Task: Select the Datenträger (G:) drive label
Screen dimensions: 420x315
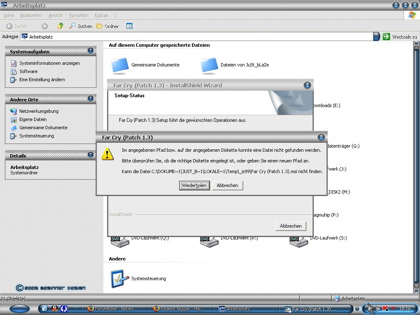Action: click(343, 146)
